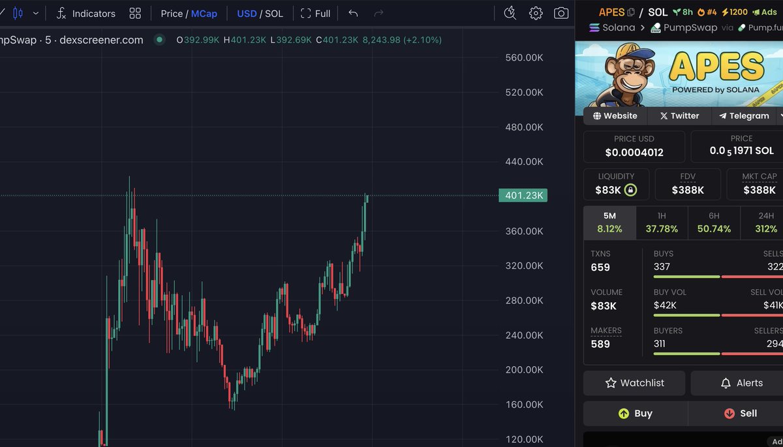The height and width of the screenshot is (447, 783).
Task: Click the green bar under BUYERS 311
Action: [686, 354]
